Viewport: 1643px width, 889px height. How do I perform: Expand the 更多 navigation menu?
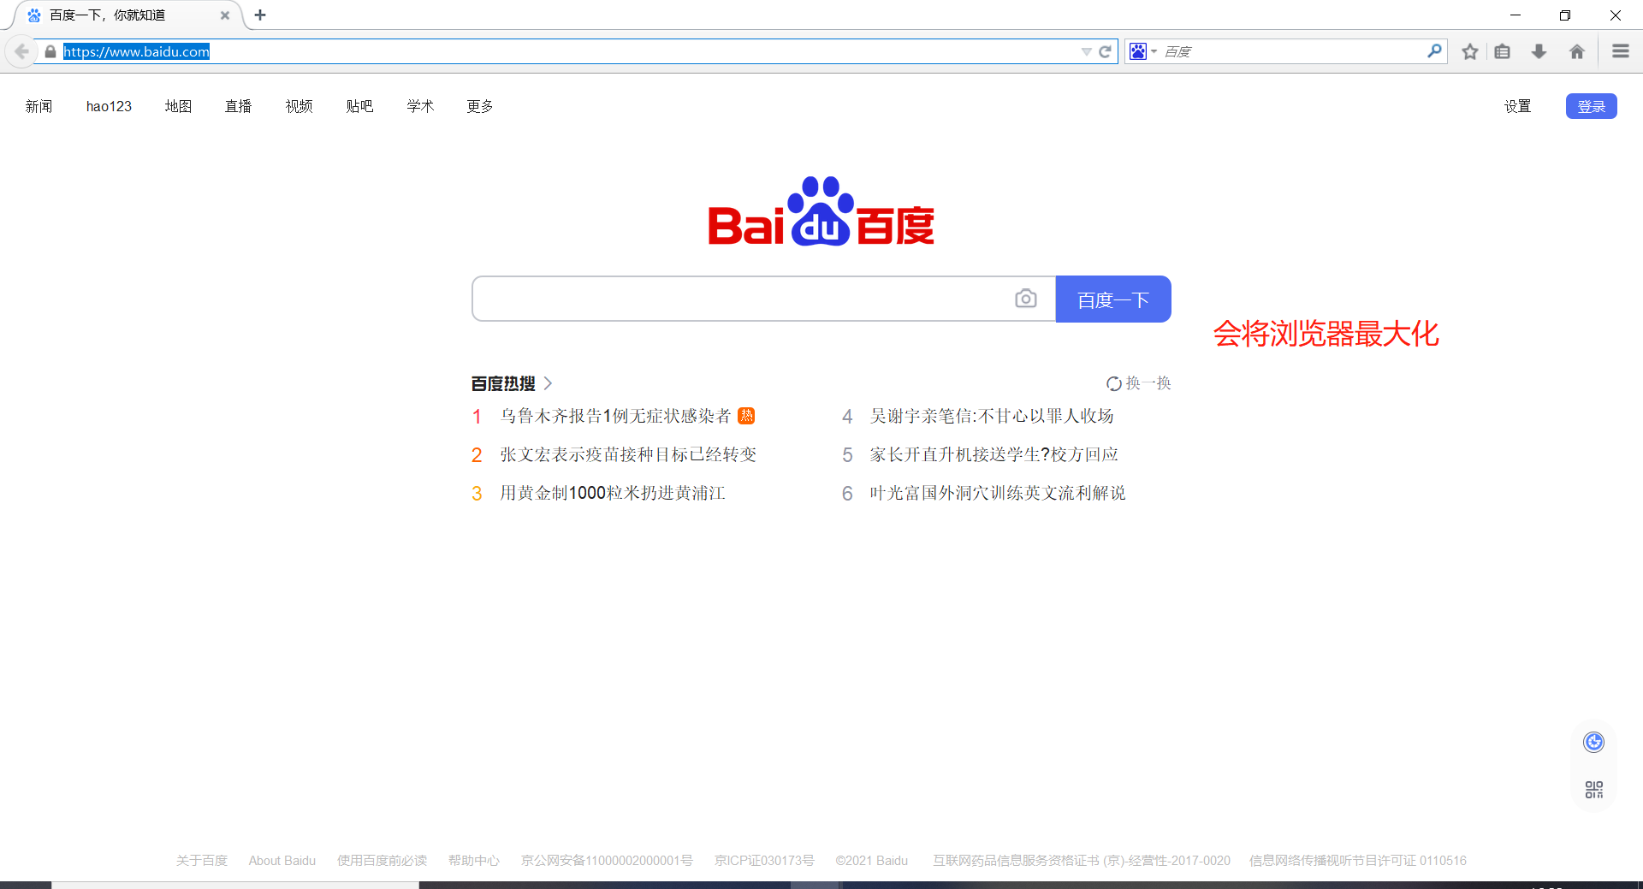[x=480, y=106]
